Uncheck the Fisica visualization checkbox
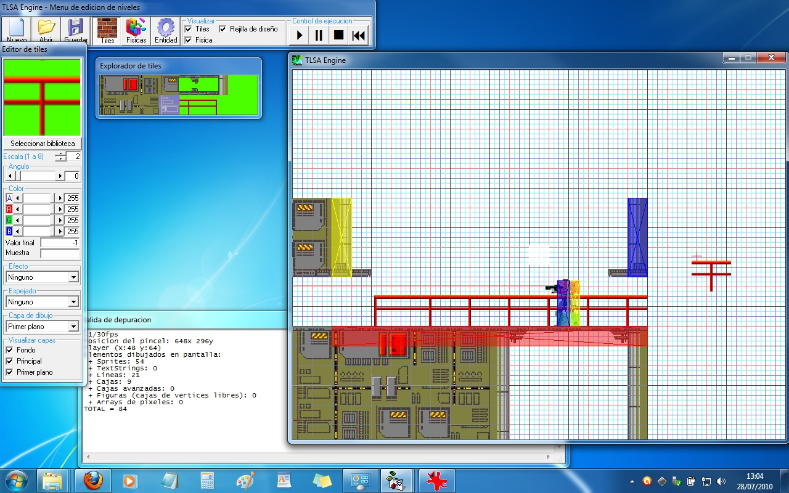Screen dimensions: 789x493 coord(188,40)
